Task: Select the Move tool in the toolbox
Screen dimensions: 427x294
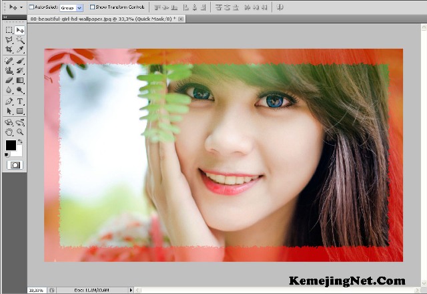Action: click(x=20, y=30)
